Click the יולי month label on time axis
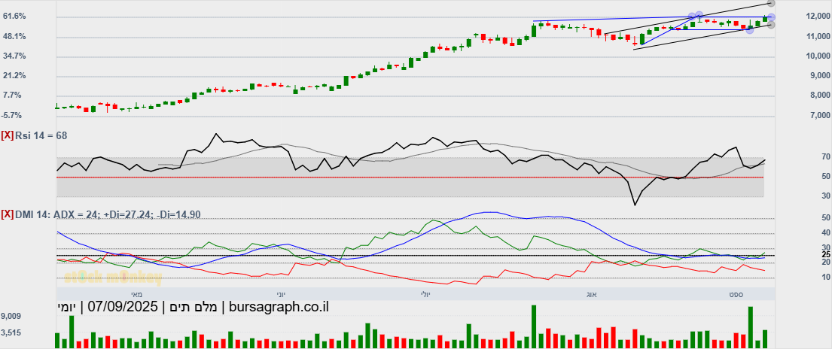 426,293
